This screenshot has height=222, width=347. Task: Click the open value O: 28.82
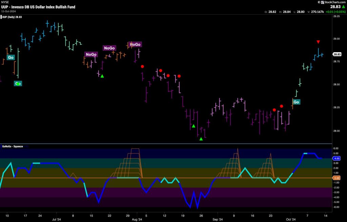pyautogui.click(x=270, y=12)
